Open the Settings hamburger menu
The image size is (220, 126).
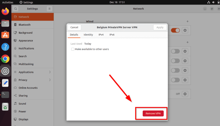(x=49, y=9)
